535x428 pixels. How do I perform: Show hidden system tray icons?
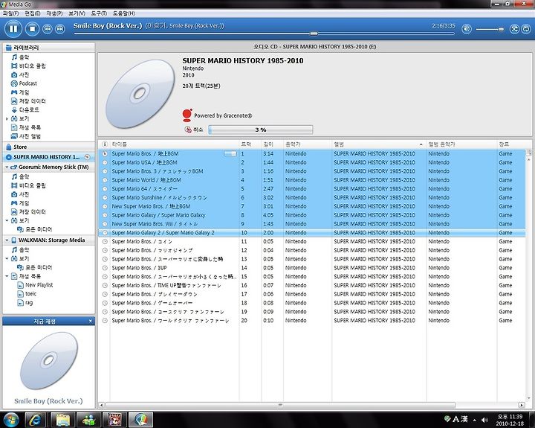point(475,420)
